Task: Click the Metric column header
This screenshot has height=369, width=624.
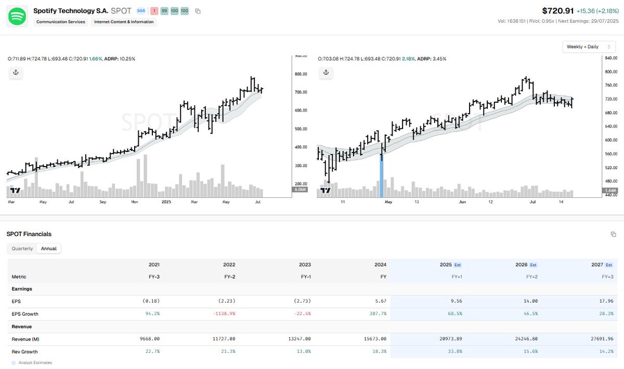Action: pos(19,277)
